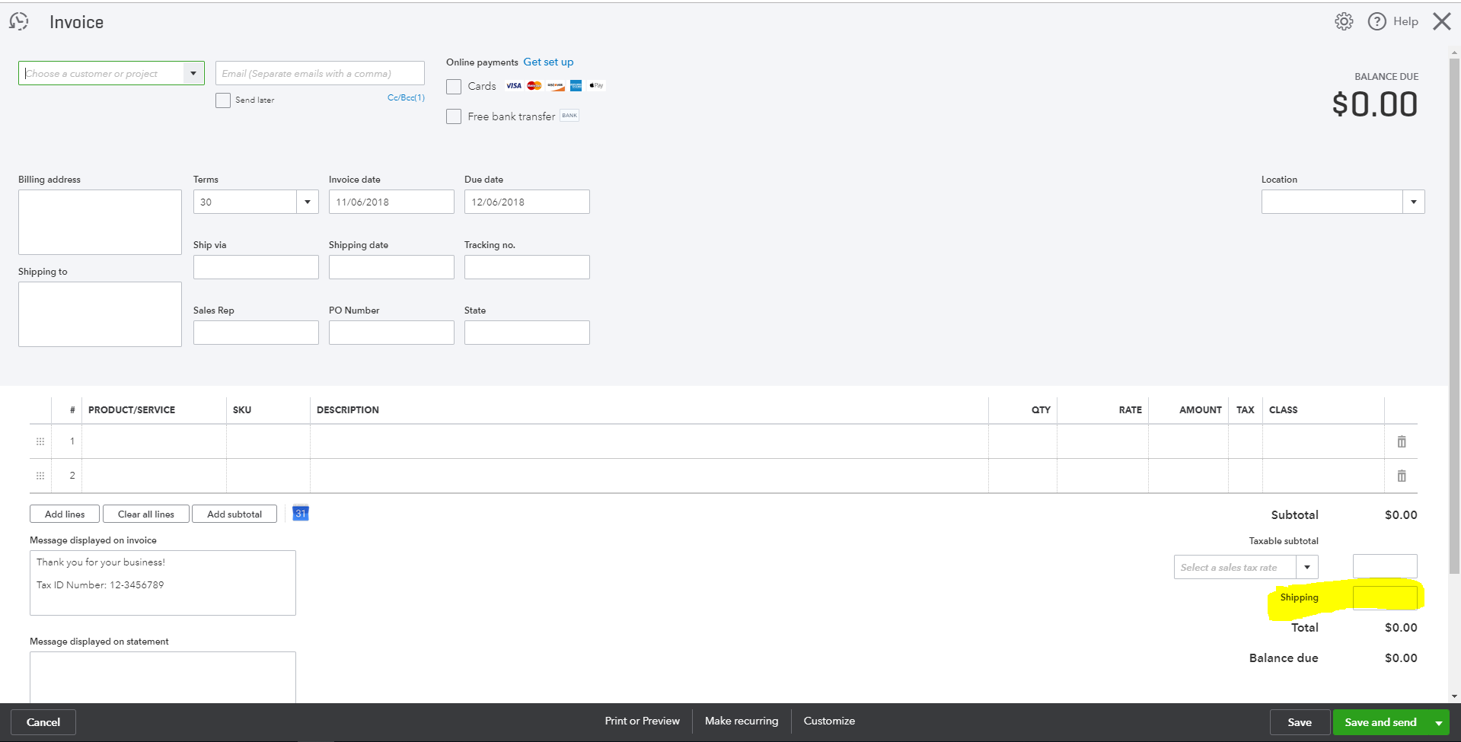This screenshot has height=742, width=1461.
Task: Click the QuickBooks logo top left
Action: click(19, 21)
